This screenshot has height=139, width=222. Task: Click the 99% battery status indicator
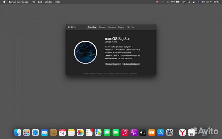(175, 2)
